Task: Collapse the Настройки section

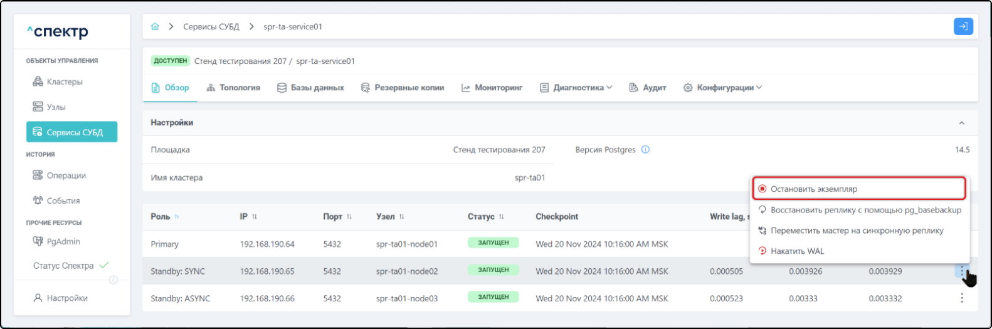Action: (x=961, y=123)
